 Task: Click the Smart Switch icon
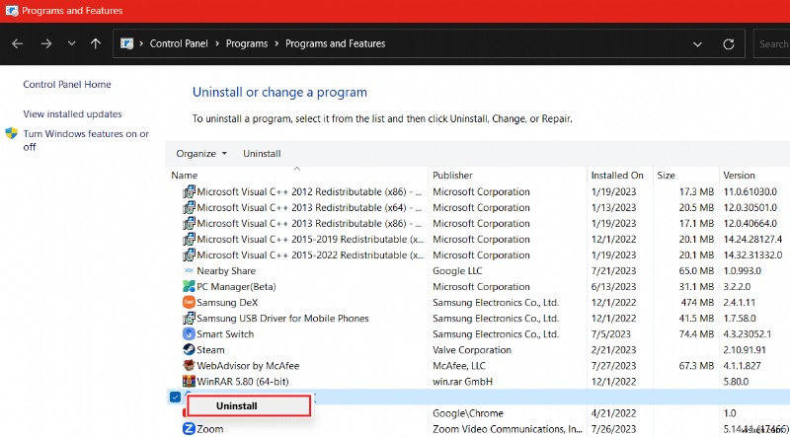[x=189, y=333]
